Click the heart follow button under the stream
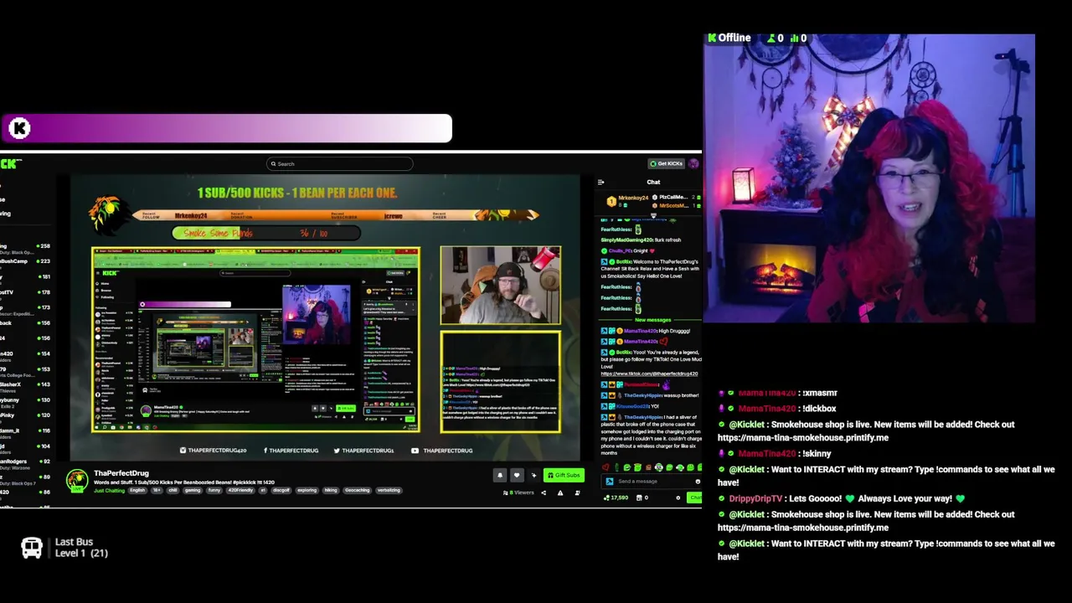Screen dimensions: 1072x603 (517, 475)
